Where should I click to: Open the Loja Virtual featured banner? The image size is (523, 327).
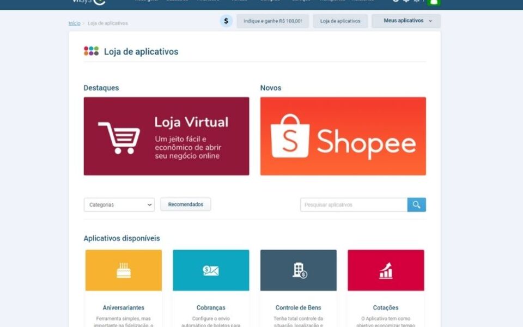167,136
